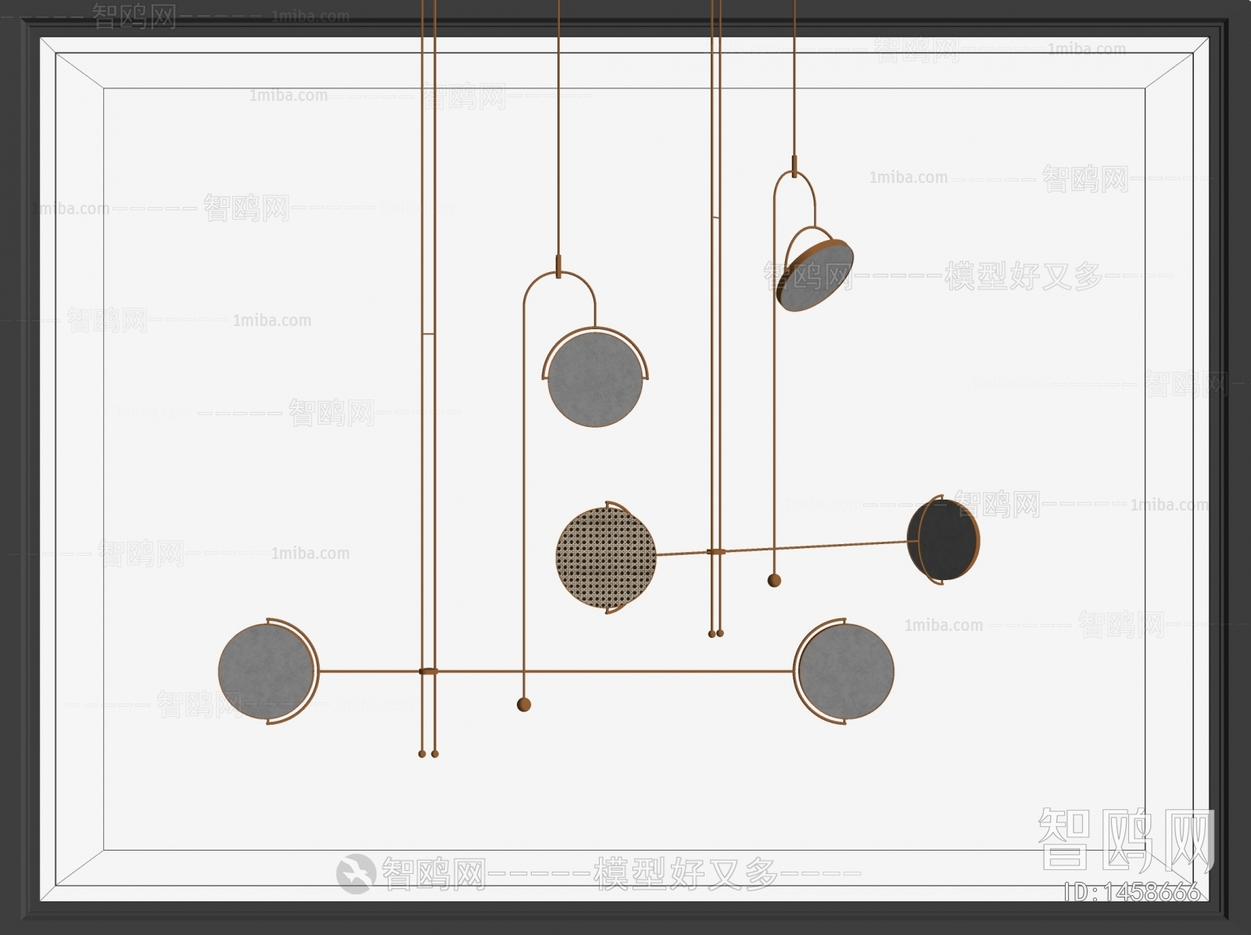This screenshot has width=1251, height=935.
Task: Select the tilted grey disc lamp shade
Action: coord(815,277)
